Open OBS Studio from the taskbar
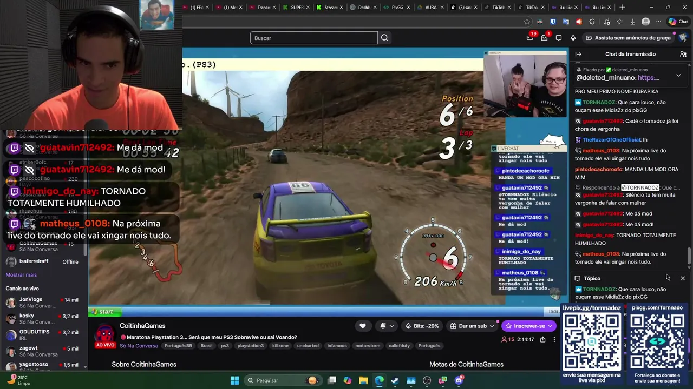The image size is (693, 389). click(x=427, y=380)
